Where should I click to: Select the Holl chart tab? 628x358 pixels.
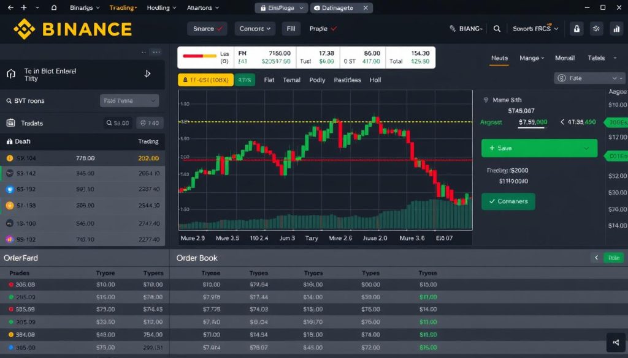375,80
